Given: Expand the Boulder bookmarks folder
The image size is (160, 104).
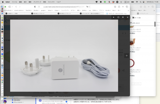Looking at the screenshot, I should point(37,10).
